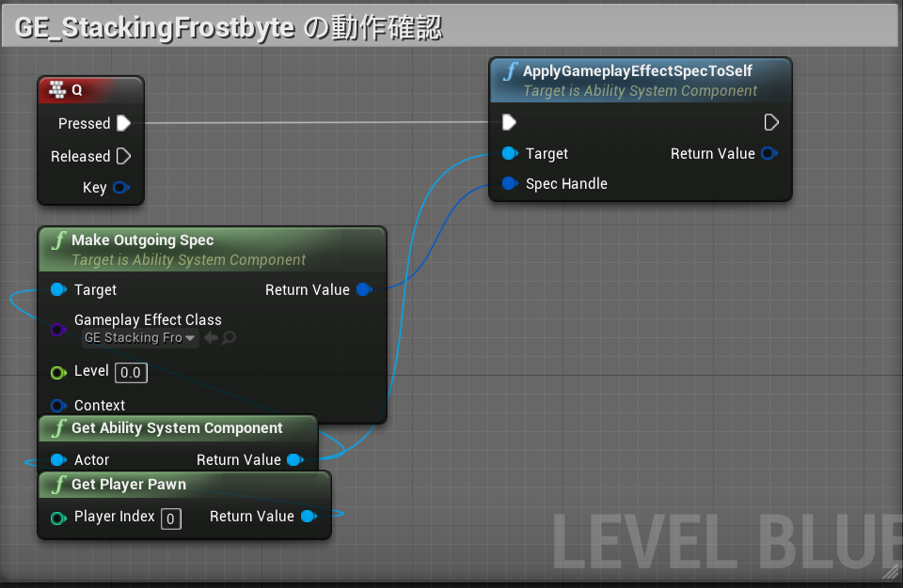
Task: Click function icon on ApplyGameplayEffectSpecToSelf header
Action: [x=510, y=72]
